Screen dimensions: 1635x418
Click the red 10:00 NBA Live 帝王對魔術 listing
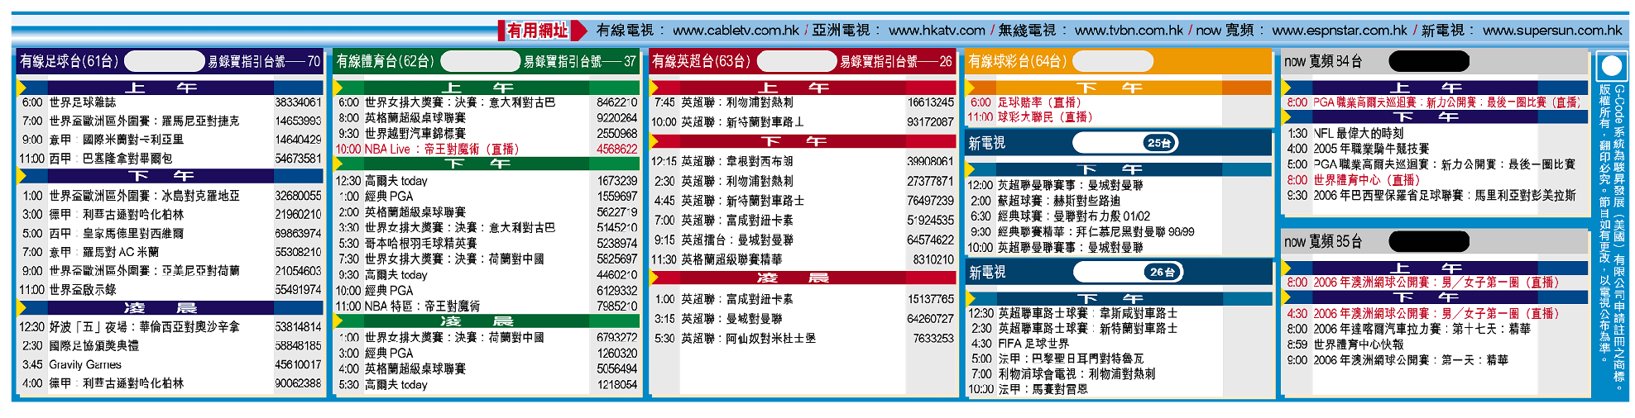[x=487, y=149]
